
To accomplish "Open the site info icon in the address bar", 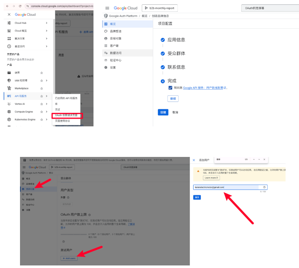I will 28,6.
